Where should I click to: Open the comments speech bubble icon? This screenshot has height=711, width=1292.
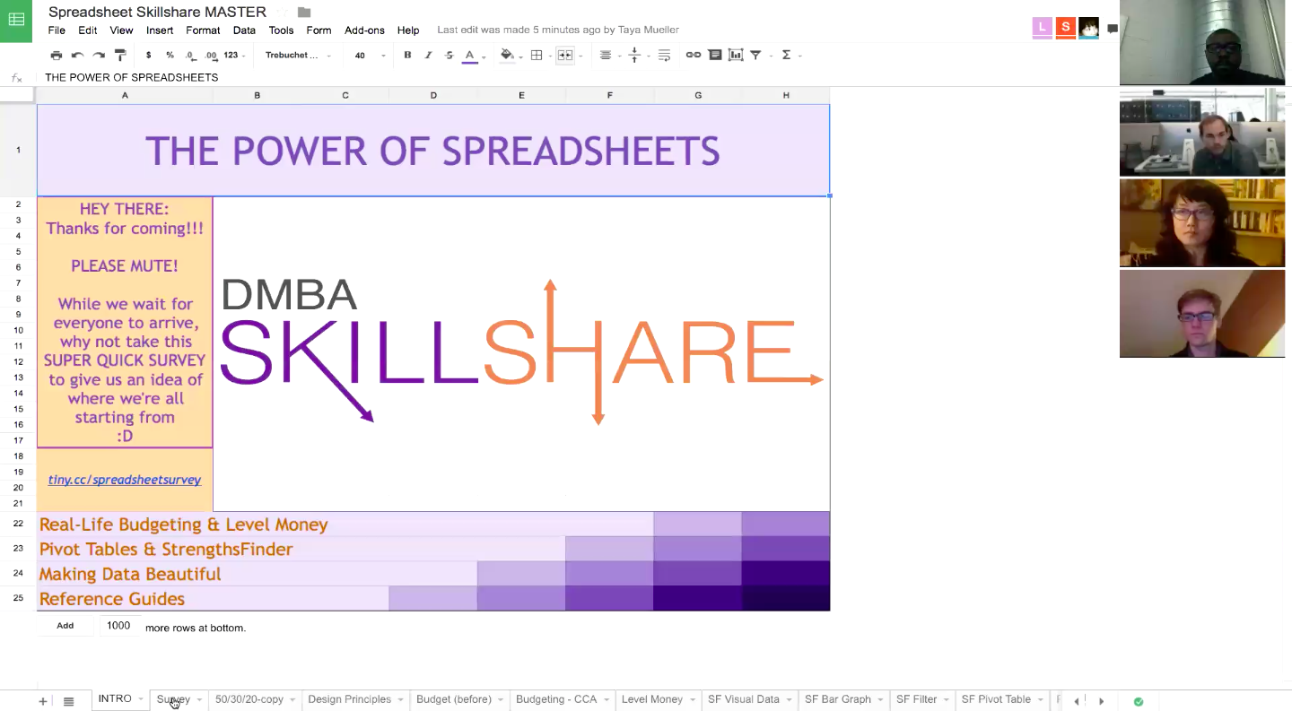[x=1113, y=29]
